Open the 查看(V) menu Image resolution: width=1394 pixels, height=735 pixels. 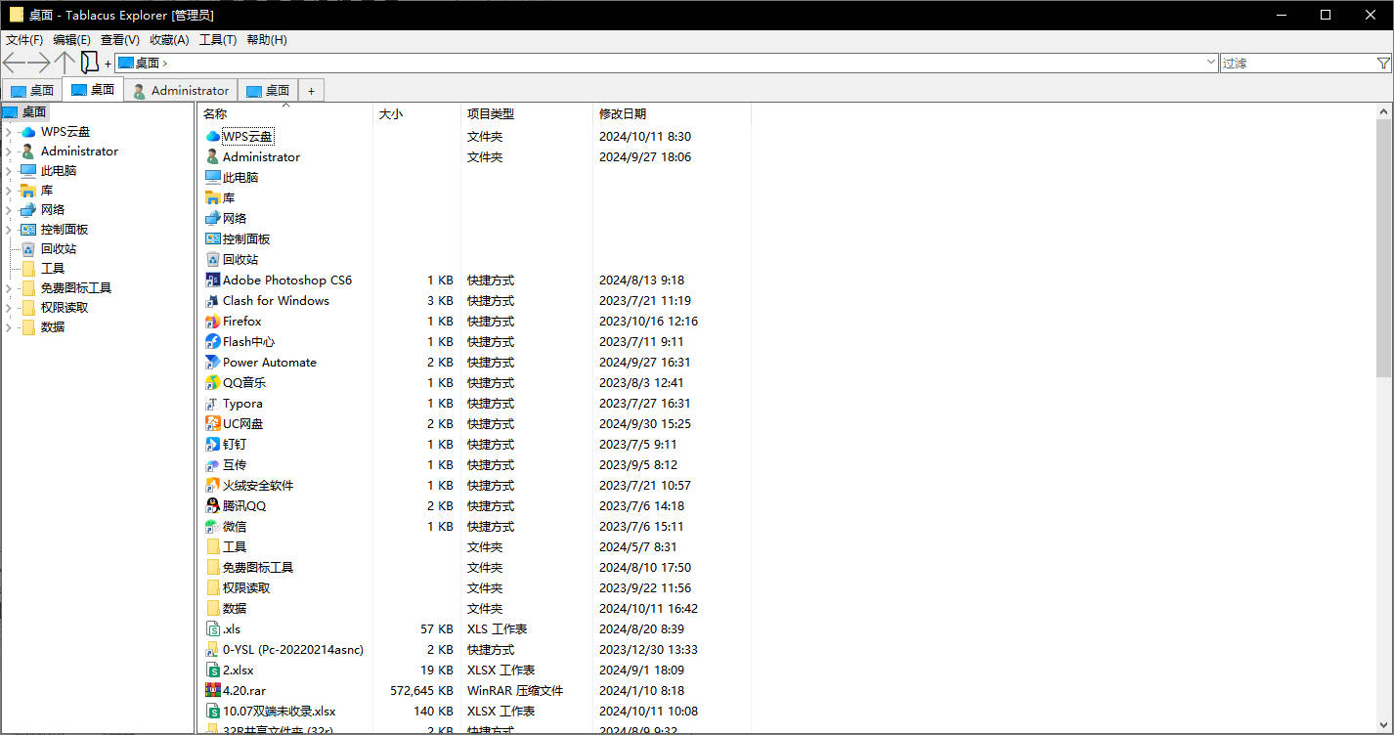point(120,40)
